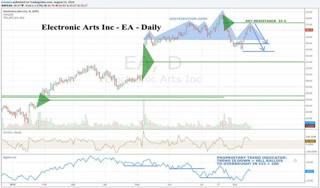Click the '2014' time axis label

pyautogui.click(x=12, y=185)
